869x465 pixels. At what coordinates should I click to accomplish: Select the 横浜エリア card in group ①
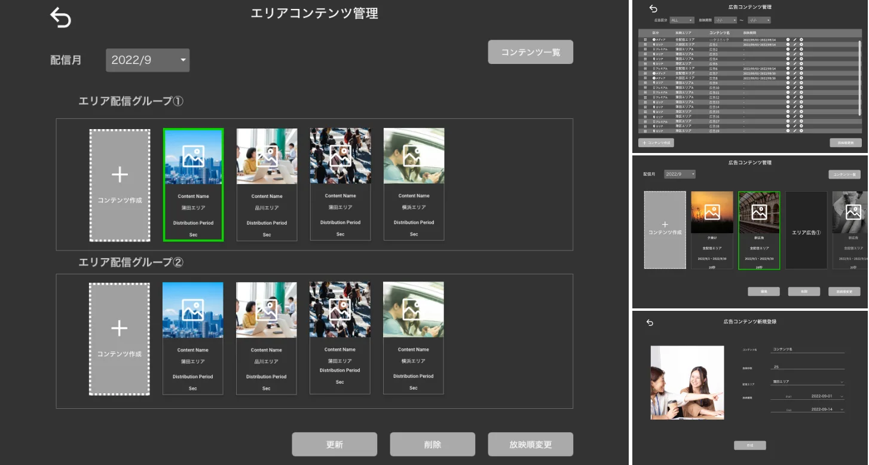point(414,185)
